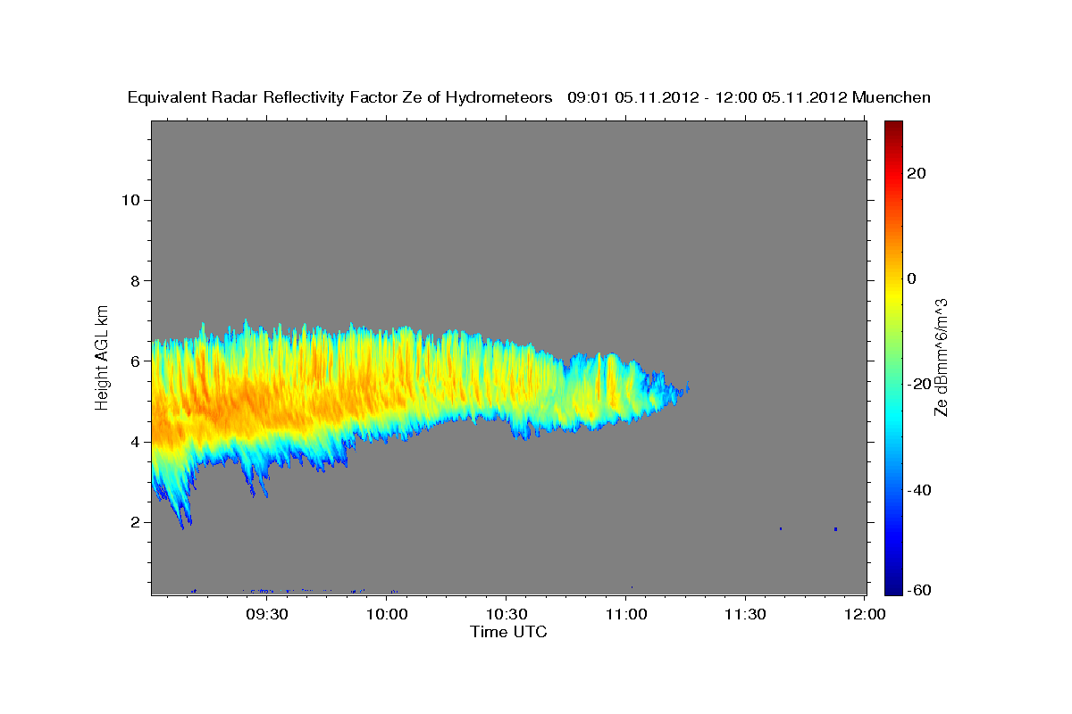Click the rightmost isolated blue speck near 2 km
1072x714 pixels.
pos(835,529)
